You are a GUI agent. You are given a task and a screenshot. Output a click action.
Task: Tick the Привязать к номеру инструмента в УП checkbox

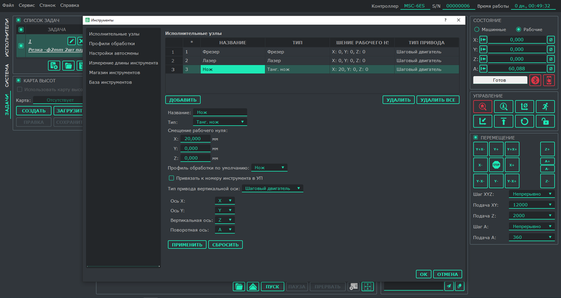171,178
